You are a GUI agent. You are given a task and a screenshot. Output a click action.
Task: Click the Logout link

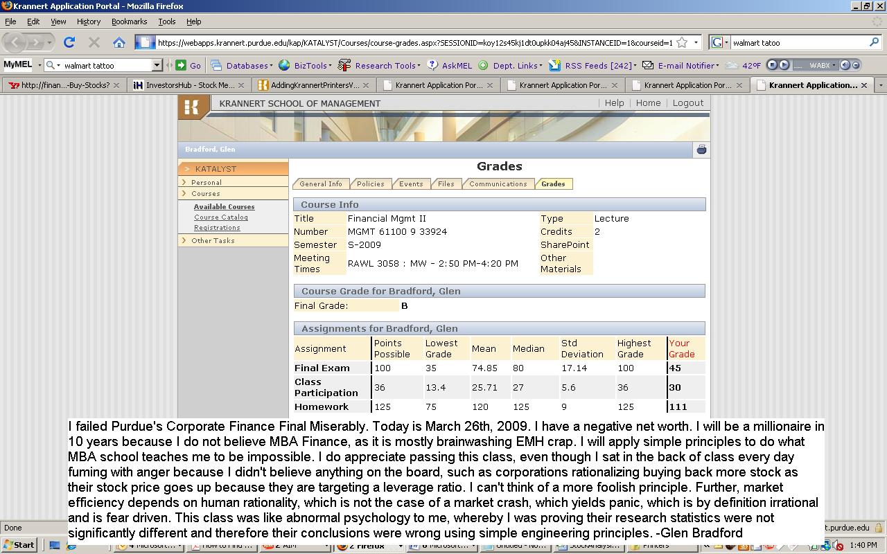tap(687, 102)
